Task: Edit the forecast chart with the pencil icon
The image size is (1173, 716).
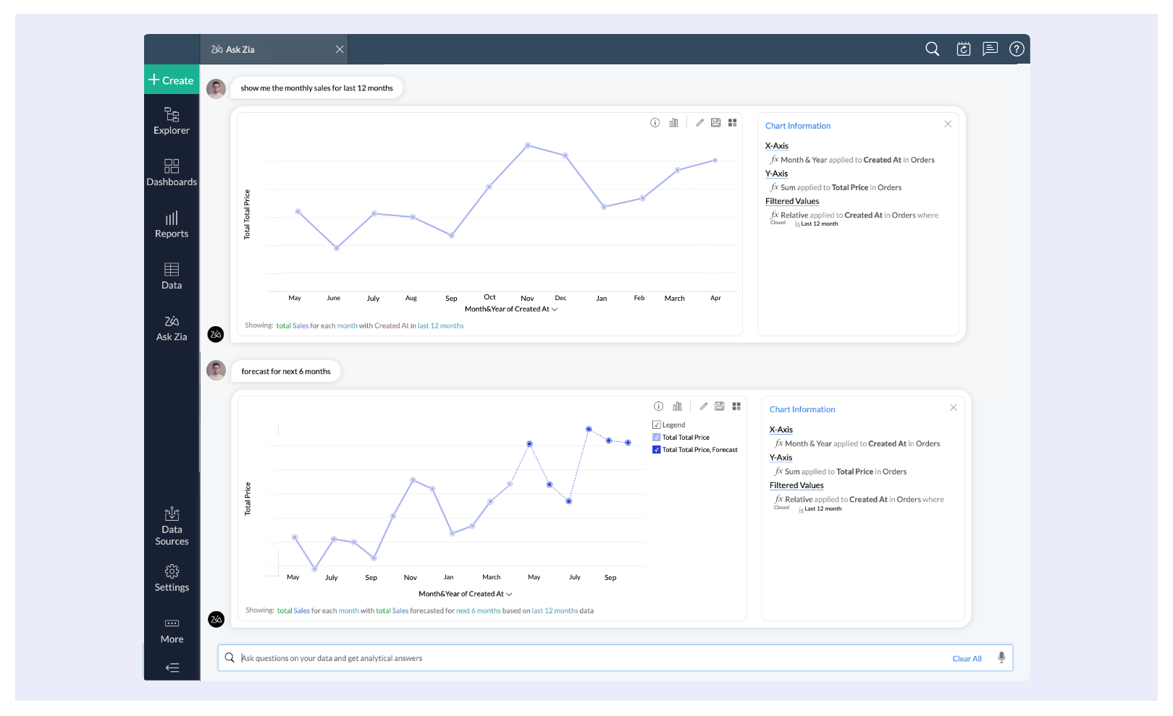Action: point(704,406)
